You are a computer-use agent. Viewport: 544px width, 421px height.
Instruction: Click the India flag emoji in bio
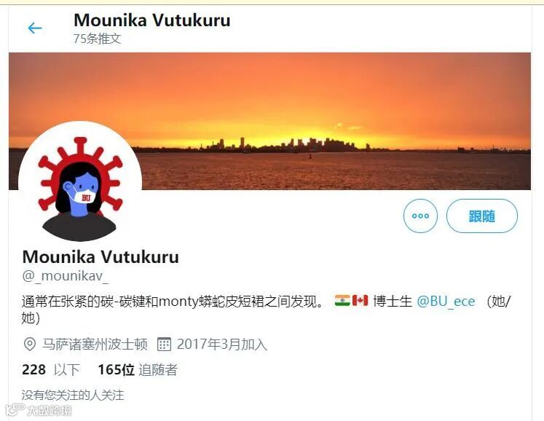click(x=342, y=300)
